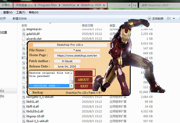Select libcrypto-1_1-x64.dll file icon
Viewport: 180px width, 123px height.
pos(23,97)
